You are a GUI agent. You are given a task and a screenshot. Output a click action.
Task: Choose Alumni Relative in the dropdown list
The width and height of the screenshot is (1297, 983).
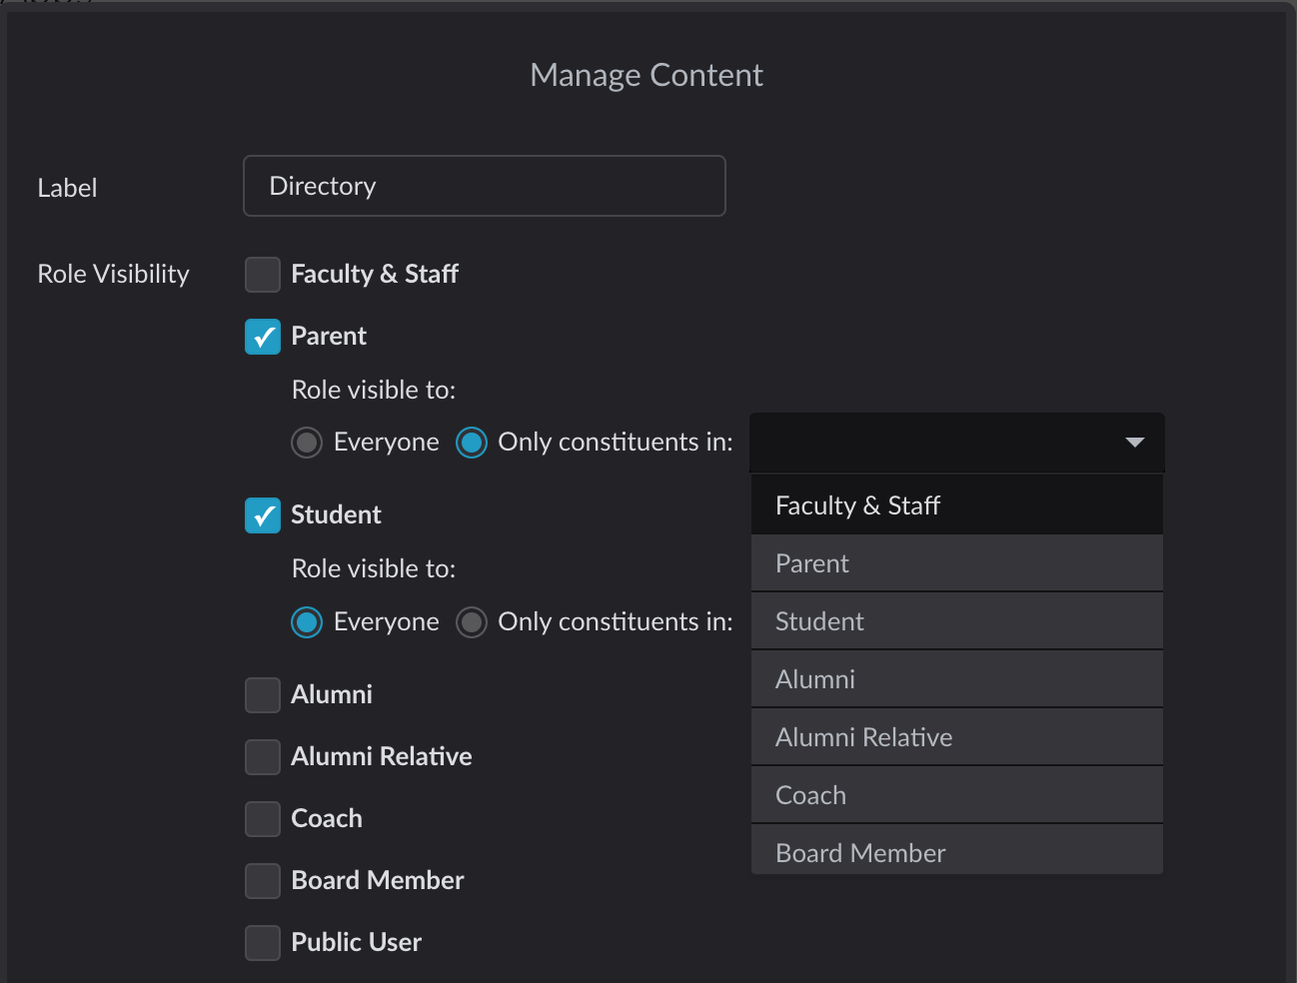[x=957, y=737]
